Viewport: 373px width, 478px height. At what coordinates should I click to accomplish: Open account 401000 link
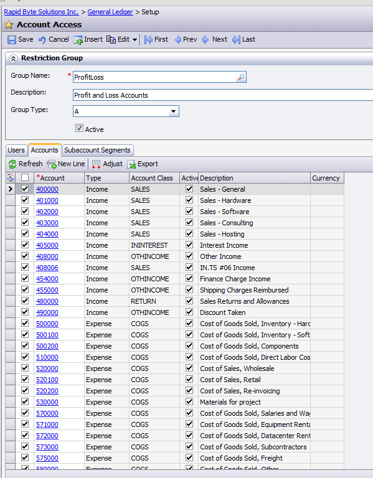tap(47, 200)
